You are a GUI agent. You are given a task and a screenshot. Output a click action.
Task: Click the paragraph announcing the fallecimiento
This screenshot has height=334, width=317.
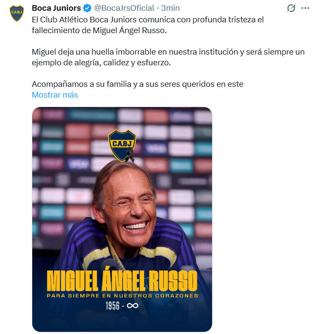click(x=148, y=25)
